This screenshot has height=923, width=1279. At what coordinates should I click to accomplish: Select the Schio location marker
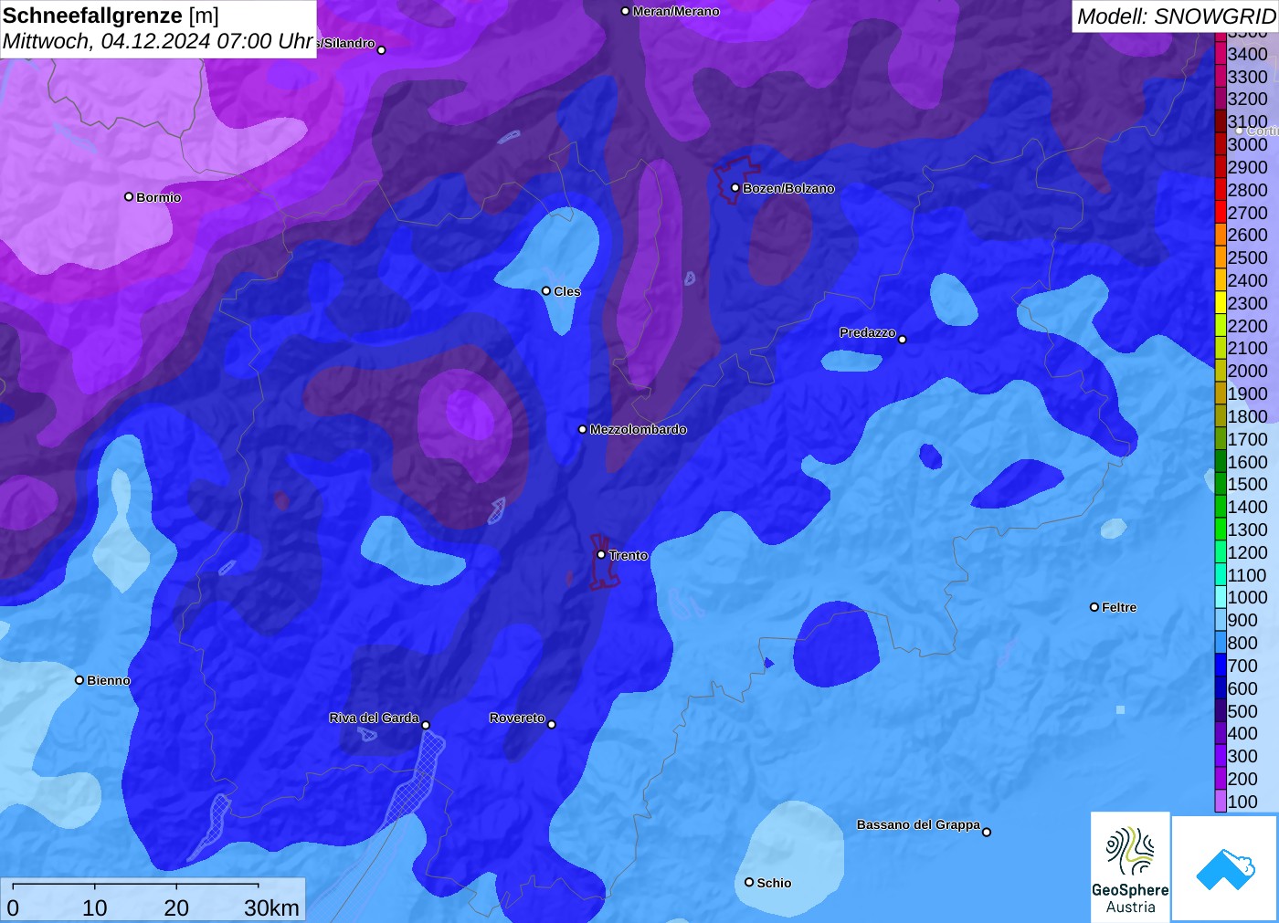pyautogui.click(x=749, y=882)
